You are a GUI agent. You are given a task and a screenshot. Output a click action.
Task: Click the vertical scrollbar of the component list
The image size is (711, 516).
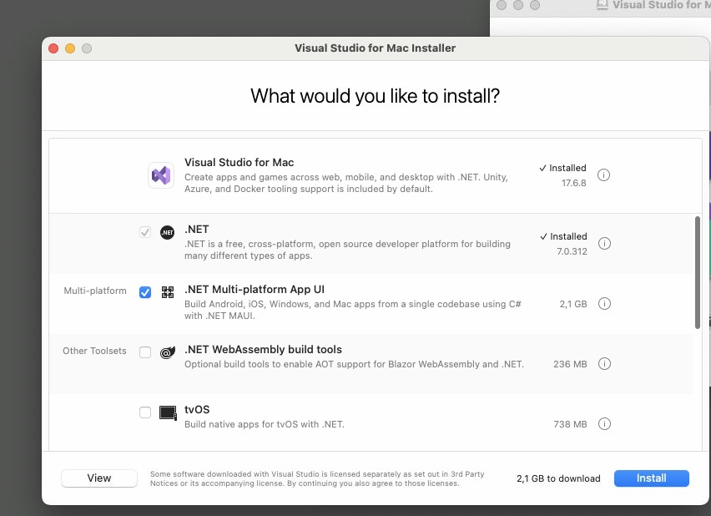tap(698, 272)
